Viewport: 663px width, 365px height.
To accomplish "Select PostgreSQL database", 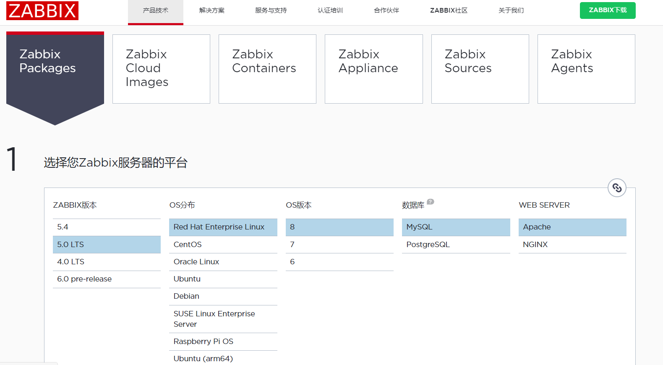I will (x=456, y=245).
